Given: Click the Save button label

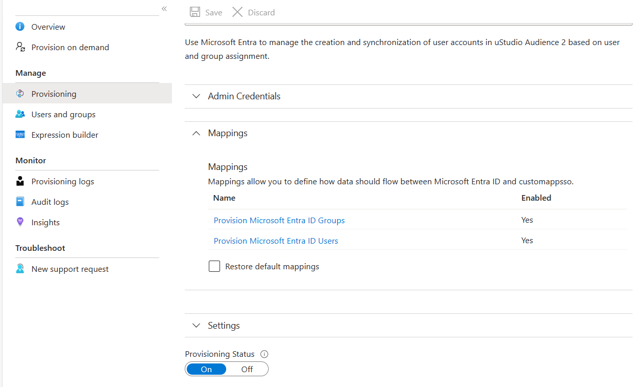Looking at the screenshot, I should (x=213, y=12).
